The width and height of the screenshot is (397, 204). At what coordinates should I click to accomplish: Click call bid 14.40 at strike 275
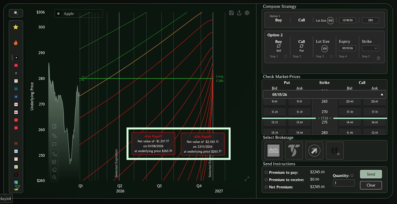[350, 122]
